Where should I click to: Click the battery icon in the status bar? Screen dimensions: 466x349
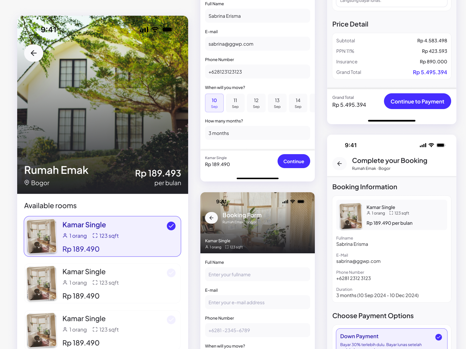coord(167,29)
